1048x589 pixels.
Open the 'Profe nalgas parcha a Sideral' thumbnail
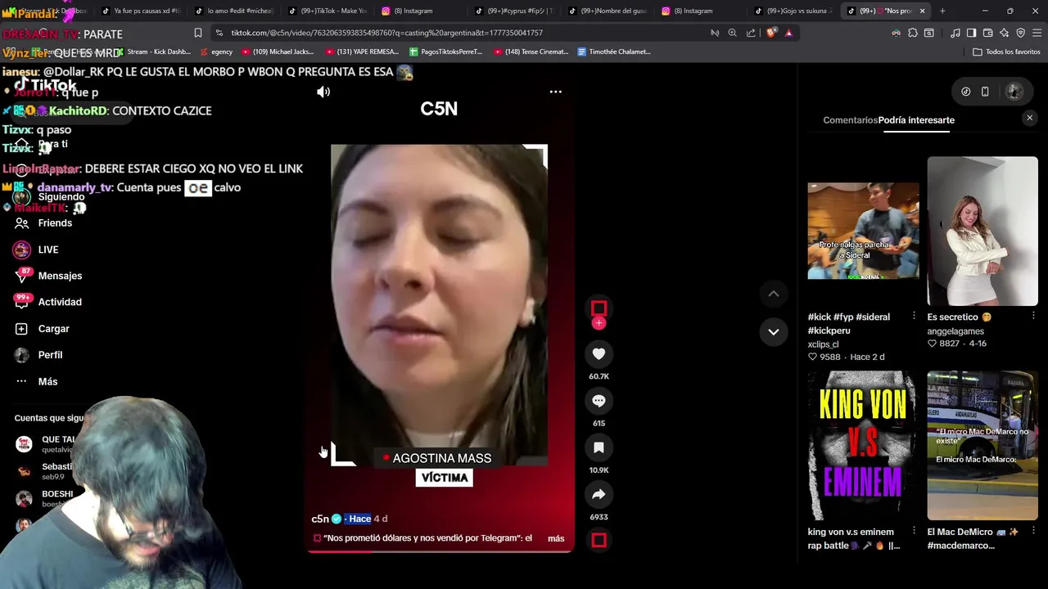pyautogui.click(x=863, y=232)
